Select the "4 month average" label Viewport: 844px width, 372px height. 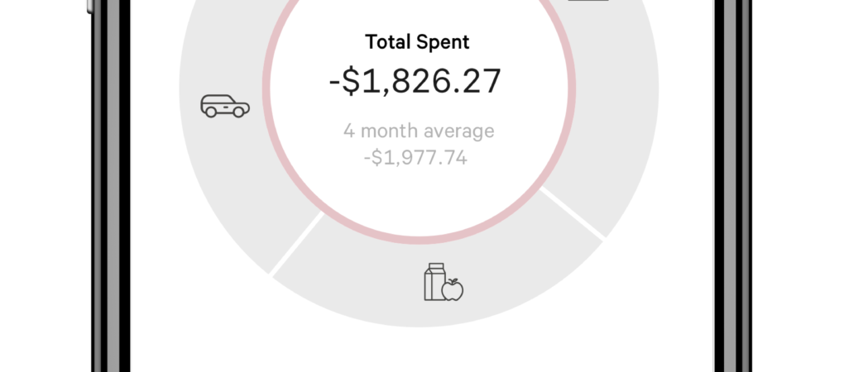coord(418,131)
